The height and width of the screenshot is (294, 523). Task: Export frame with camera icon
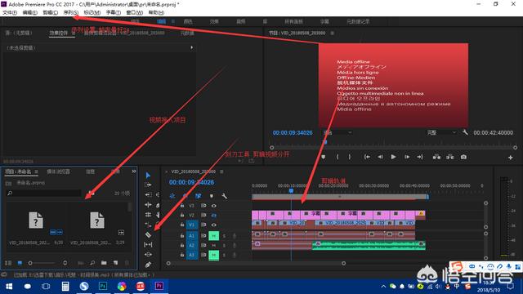click(463, 157)
